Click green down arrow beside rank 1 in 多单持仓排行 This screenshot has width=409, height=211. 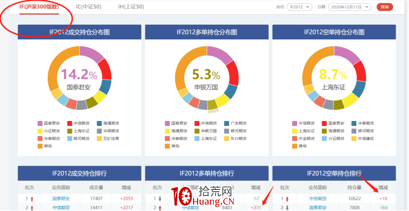[x=160, y=199]
